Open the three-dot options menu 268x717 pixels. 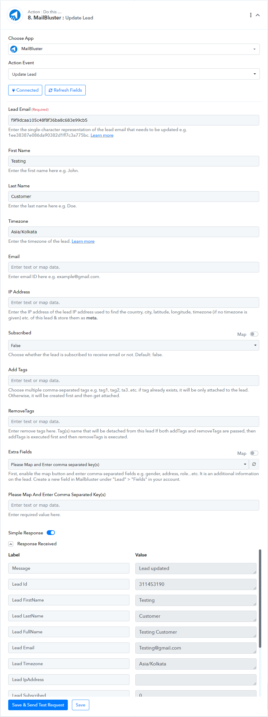(x=251, y=15)
